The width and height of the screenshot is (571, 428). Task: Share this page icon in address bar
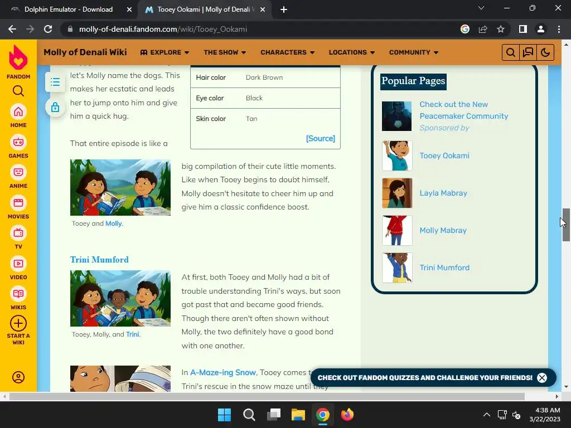(x=483, y=29)
